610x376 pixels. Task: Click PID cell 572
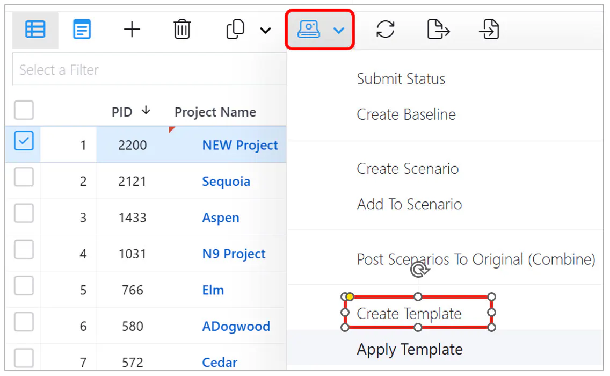(132, 363)
